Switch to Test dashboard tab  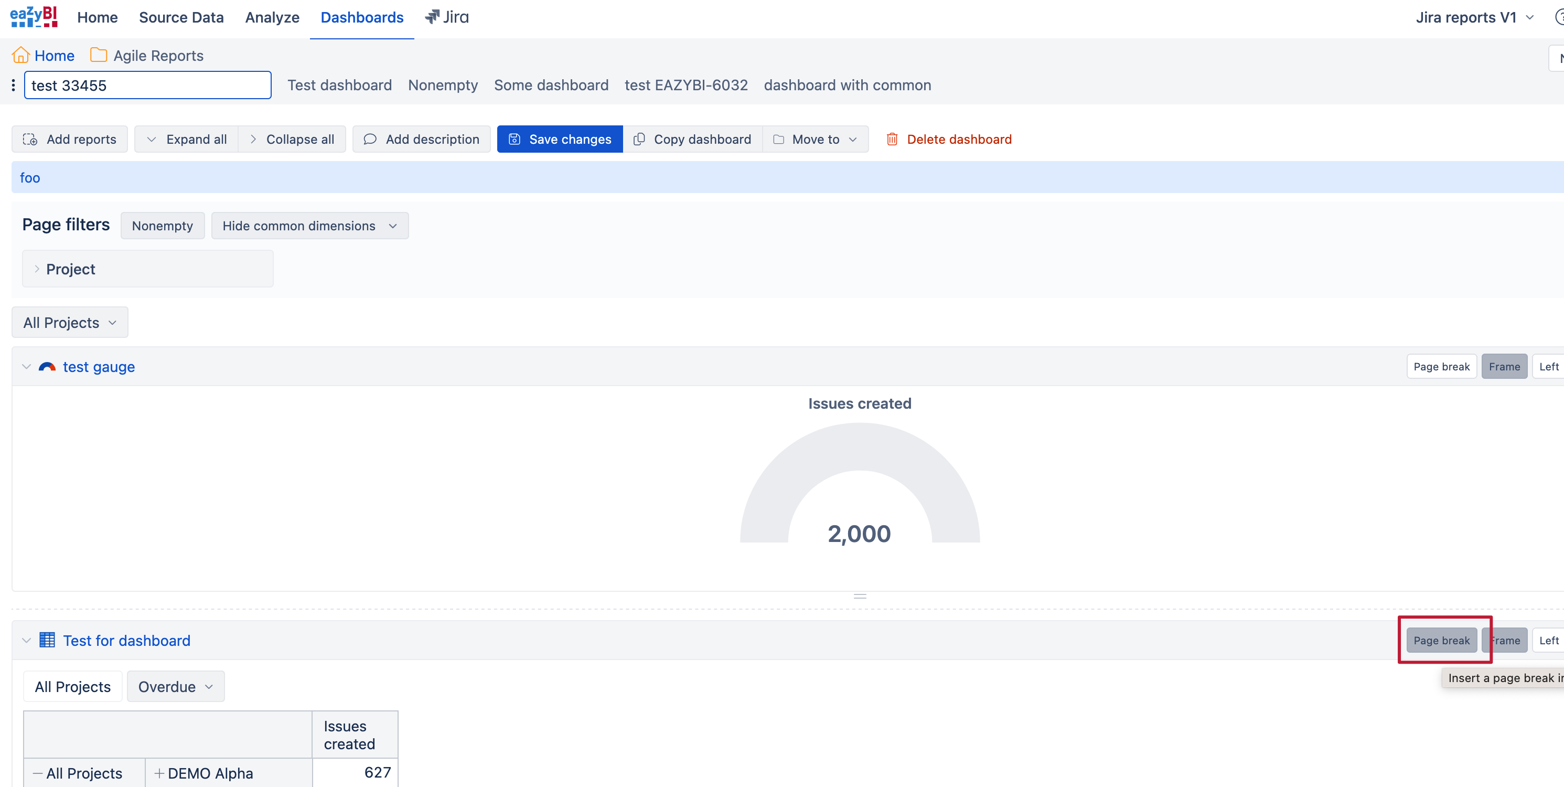[x=339, y=85]
